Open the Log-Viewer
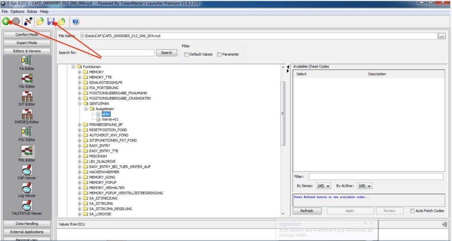Image resolution: width=452 pixels, height=241 pixels. tap(27, 188)
